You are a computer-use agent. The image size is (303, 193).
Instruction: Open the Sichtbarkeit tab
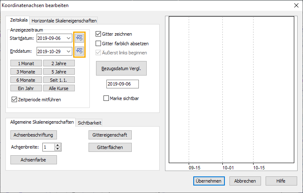(89, 122)
